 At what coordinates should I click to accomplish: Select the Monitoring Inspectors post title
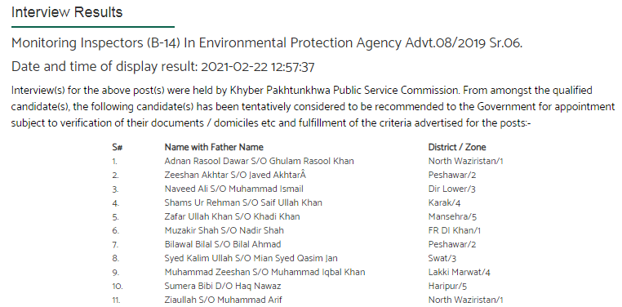click(x=267, y=43)
